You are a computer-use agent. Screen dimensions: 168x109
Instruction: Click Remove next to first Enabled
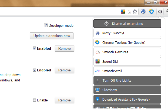point(65,48)
